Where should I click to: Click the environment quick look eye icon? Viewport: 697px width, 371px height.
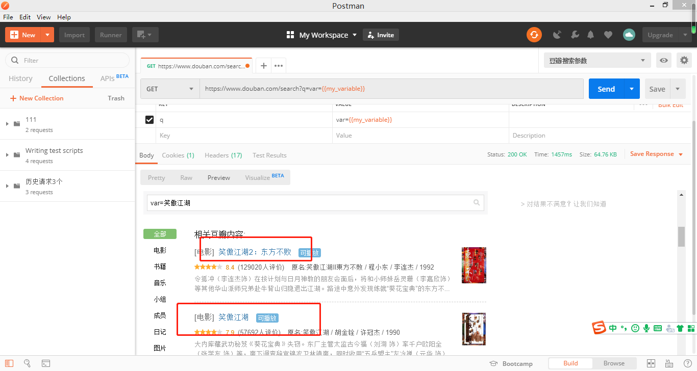(x=663, y=60)
